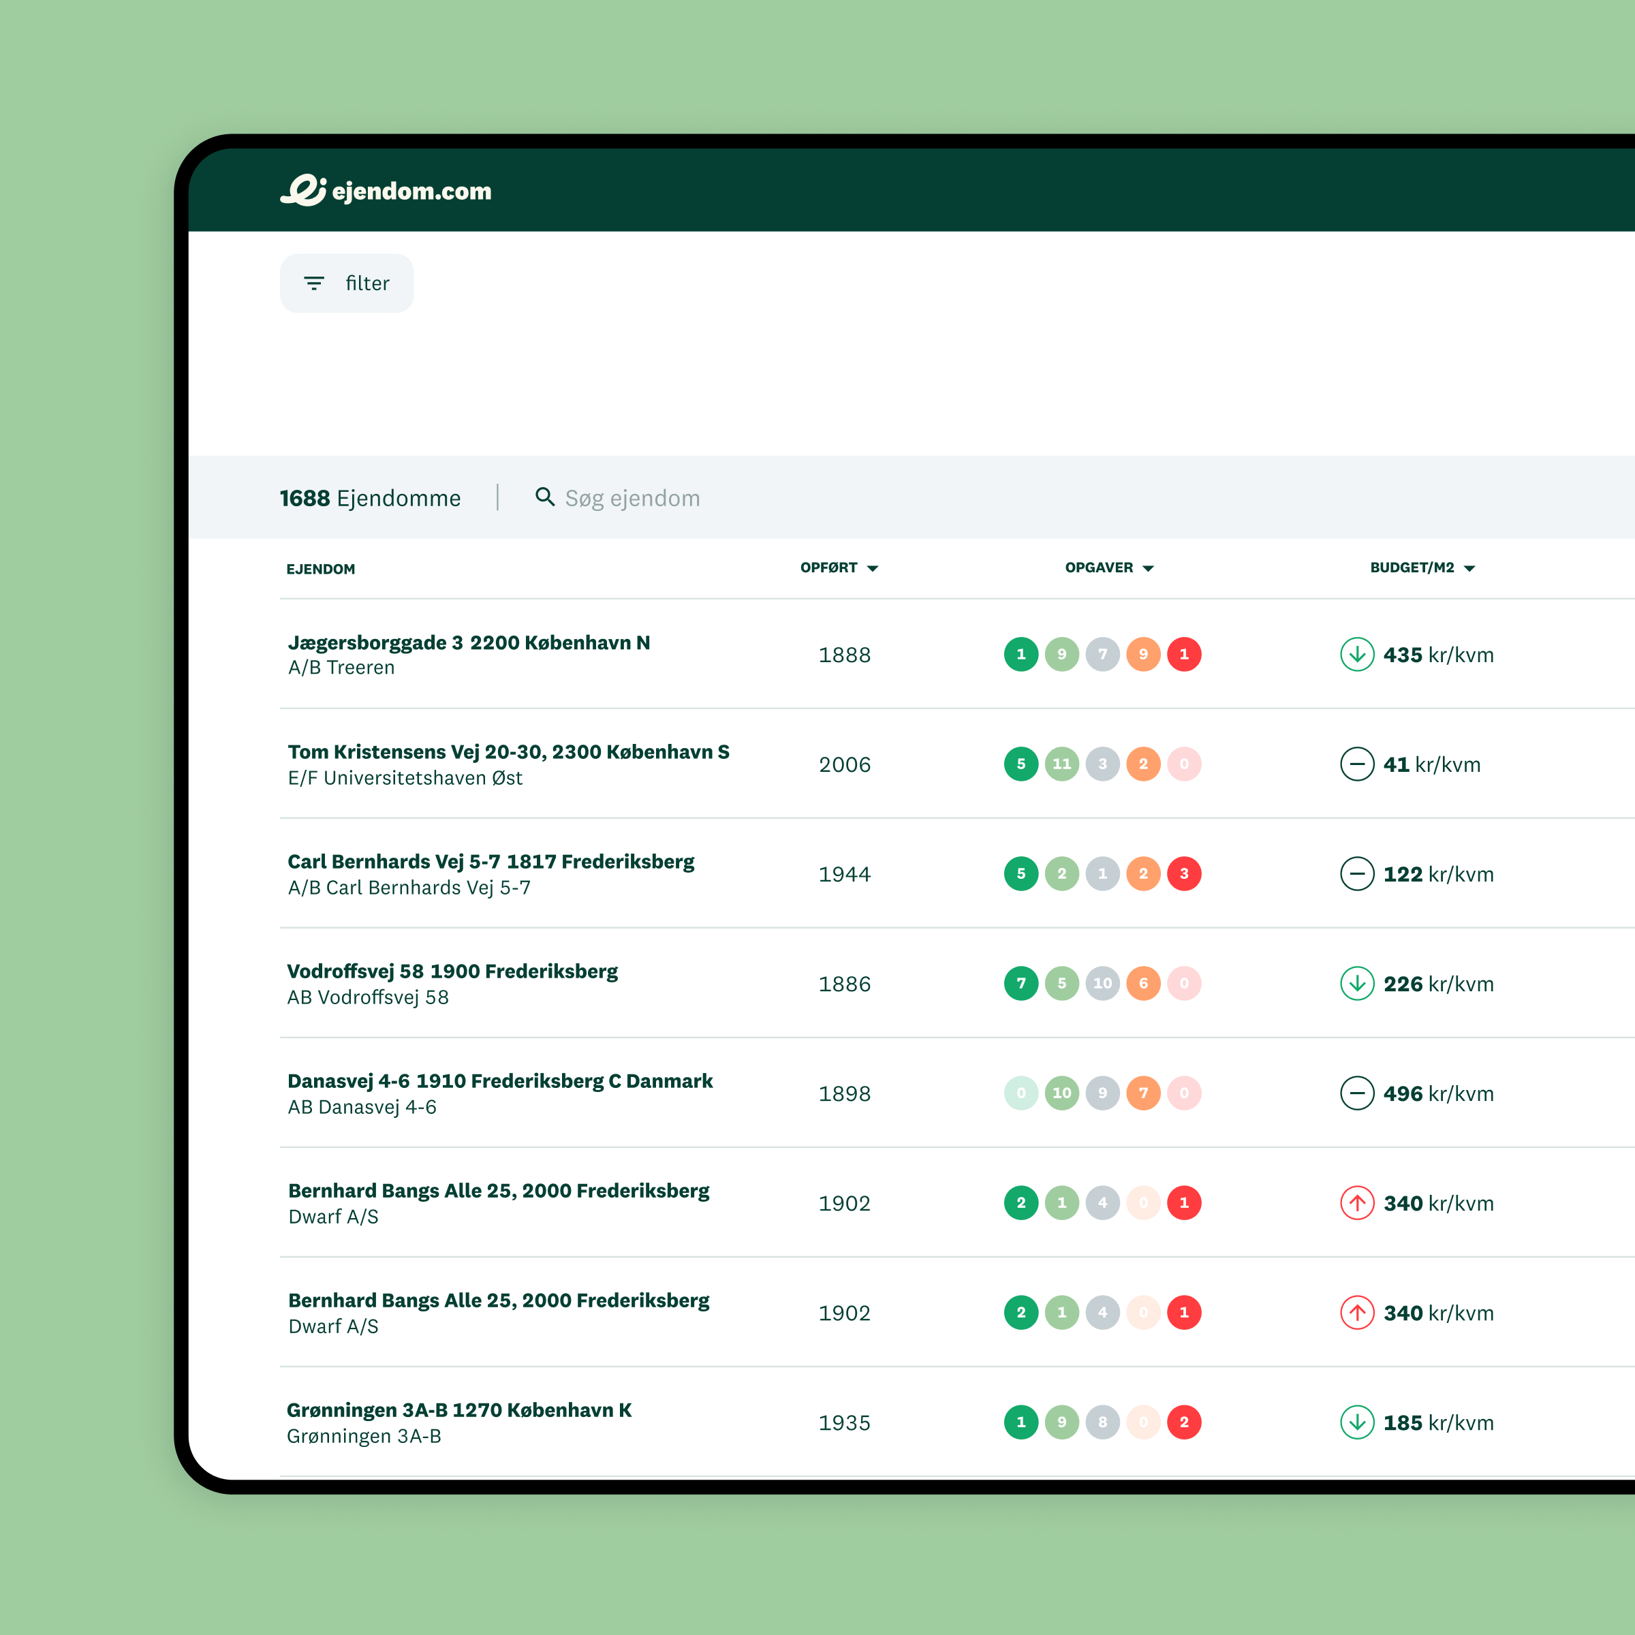Image resolution: width=1635 pixels, height=1635 pixels.
Task: Sort by Opført column dropdown
Action: point(839,568)
